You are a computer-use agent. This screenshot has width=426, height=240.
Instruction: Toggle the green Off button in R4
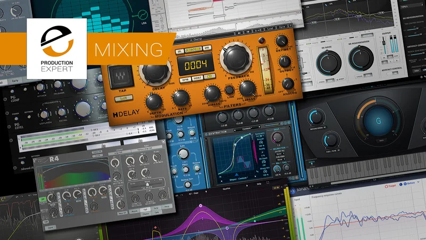[43, 199]
